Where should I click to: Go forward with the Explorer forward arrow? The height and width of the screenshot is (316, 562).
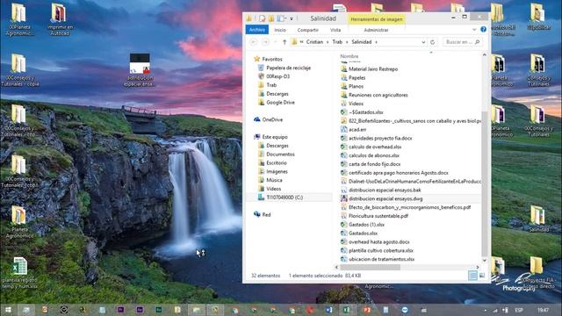[265, 42]
